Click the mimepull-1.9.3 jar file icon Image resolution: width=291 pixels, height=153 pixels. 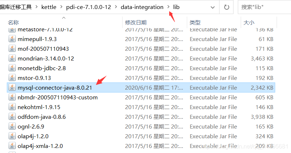[x=12, y=39]
